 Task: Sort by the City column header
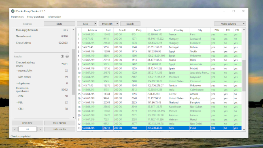[x=200, y=30]
